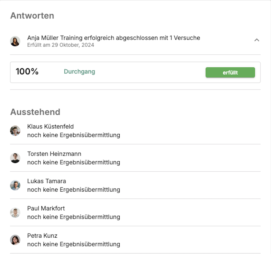This screenshot has width=271, height=254.
Task: Click Paul Markfort's avatar picture
Action: pos(15,212)
